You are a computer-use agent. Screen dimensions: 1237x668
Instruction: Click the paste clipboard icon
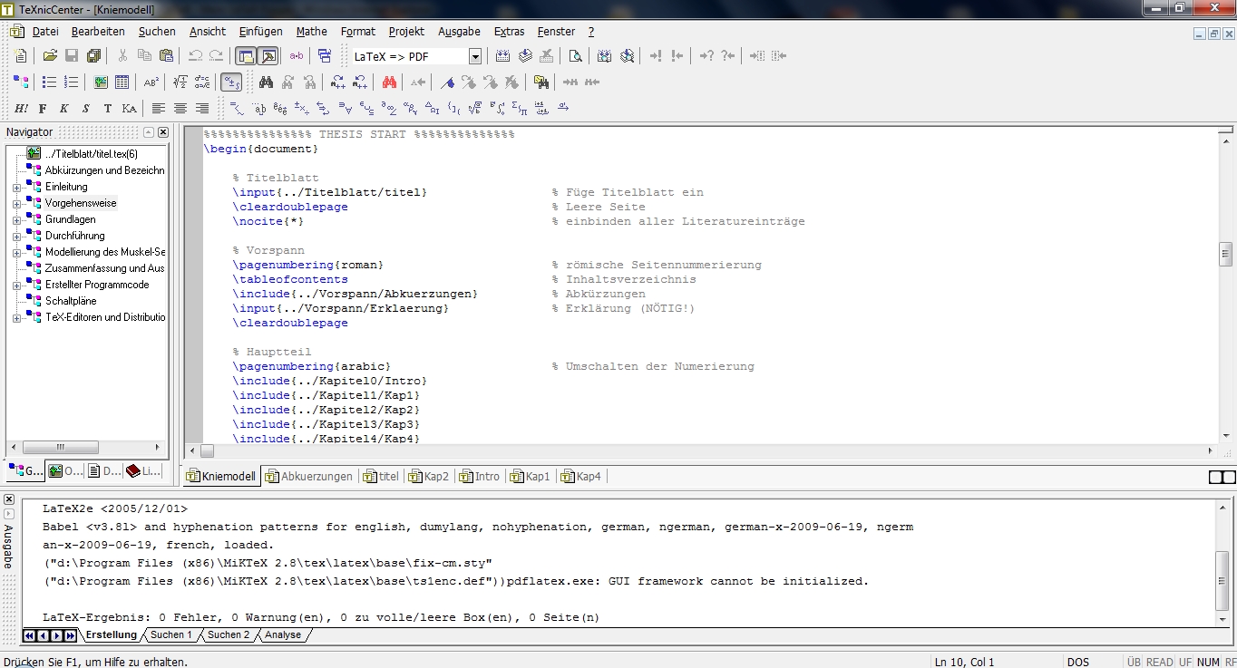click(x=166, y=56)
